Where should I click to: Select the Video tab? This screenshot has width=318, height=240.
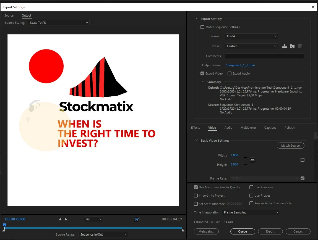pos(212,128)
